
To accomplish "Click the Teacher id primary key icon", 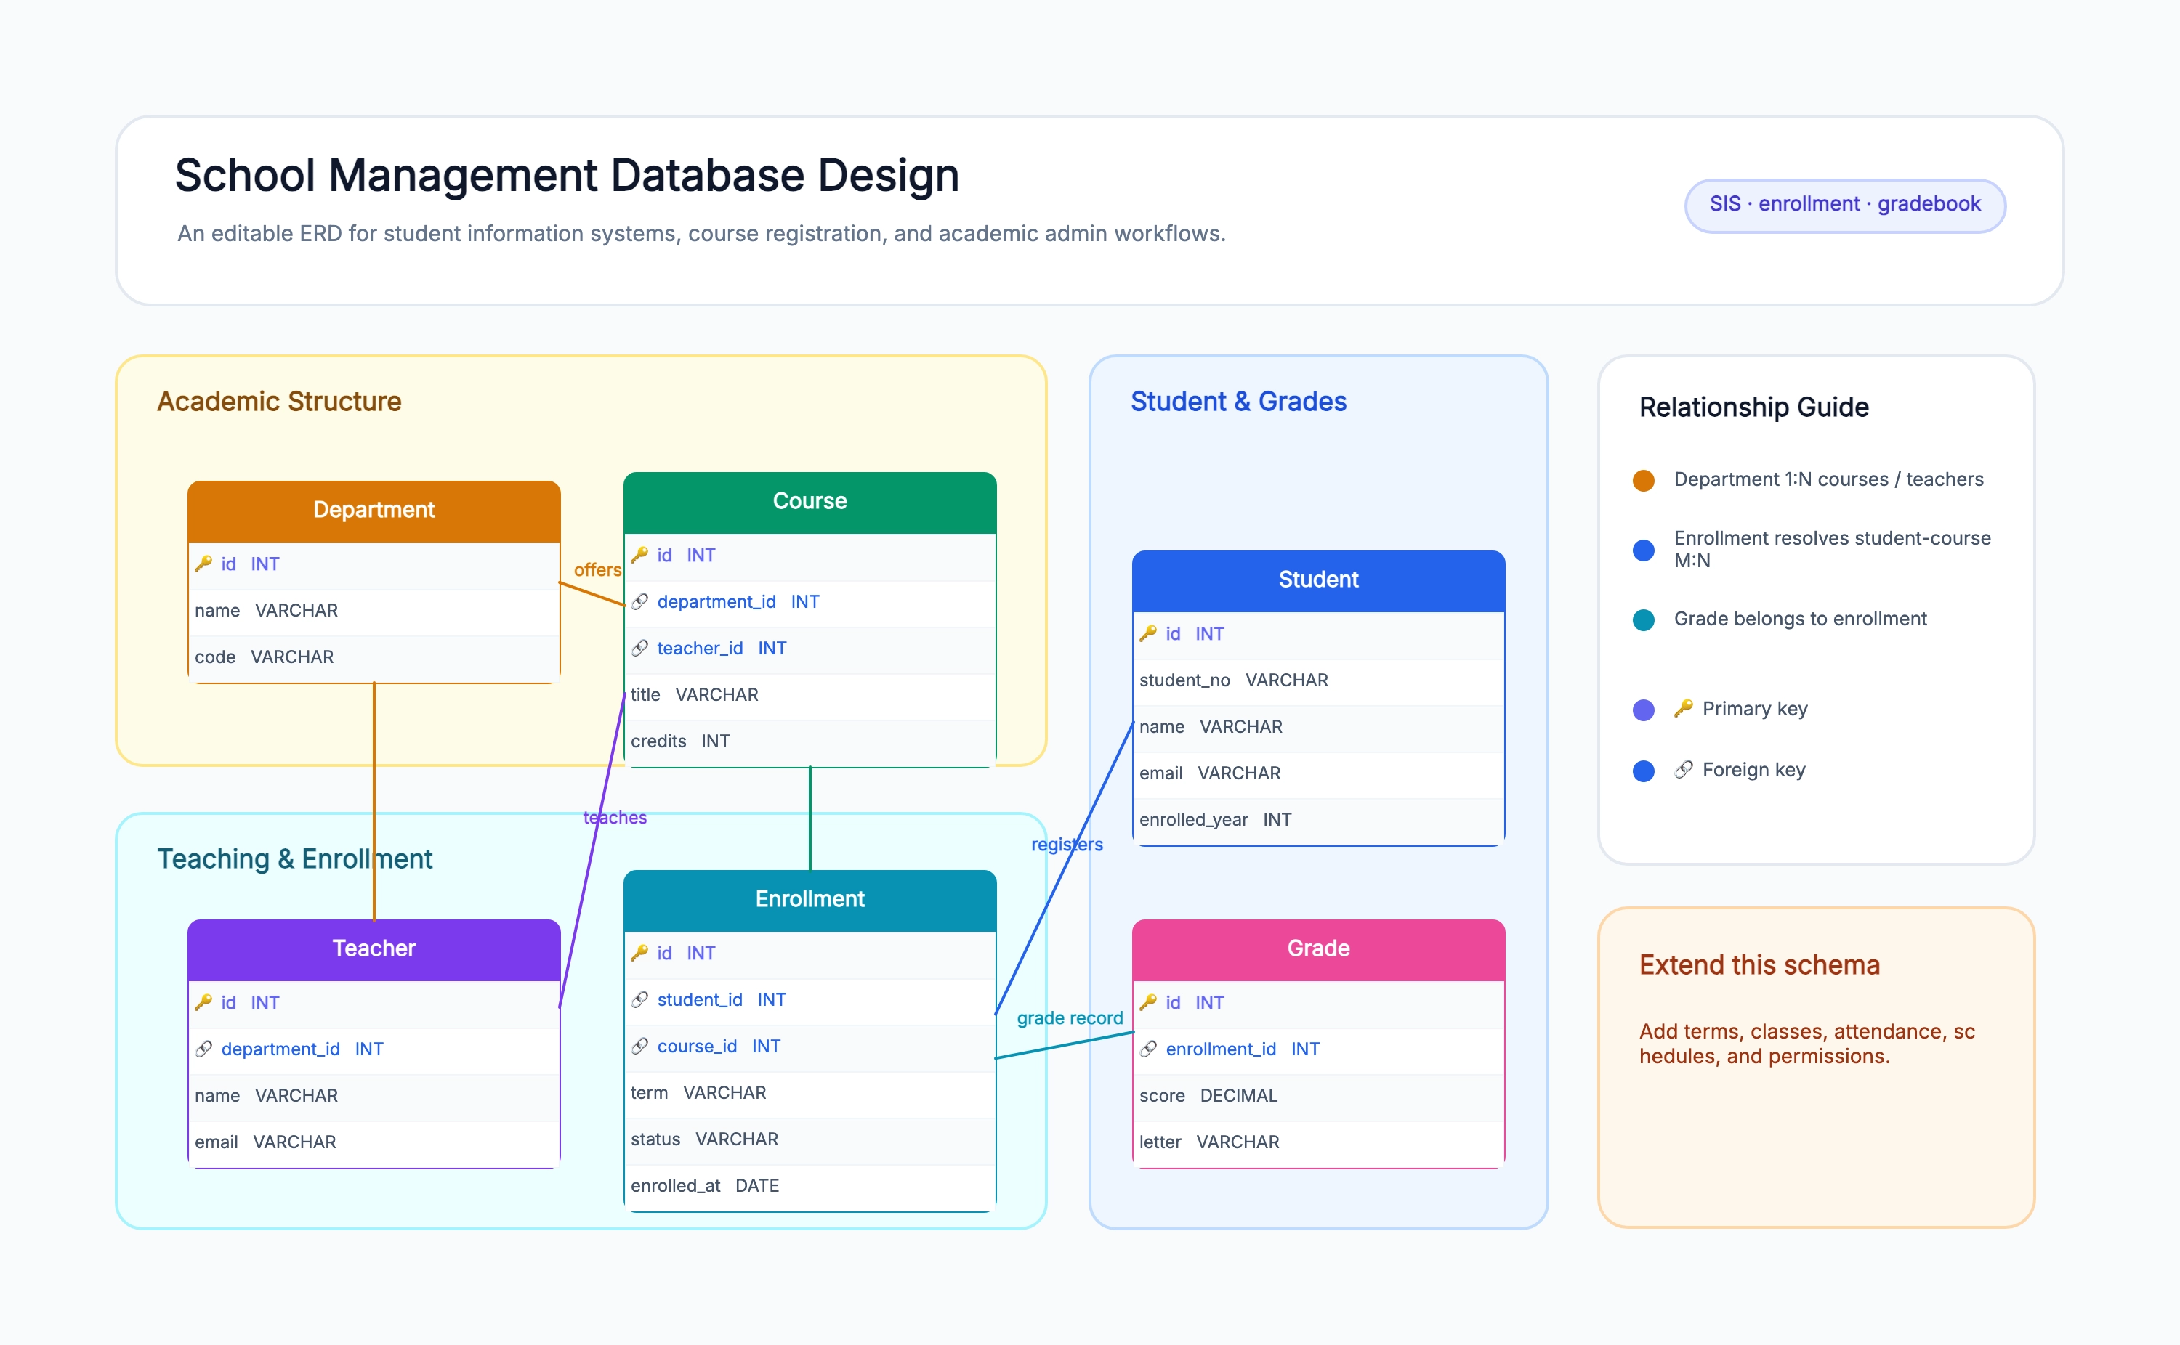I will [203, 1002].
